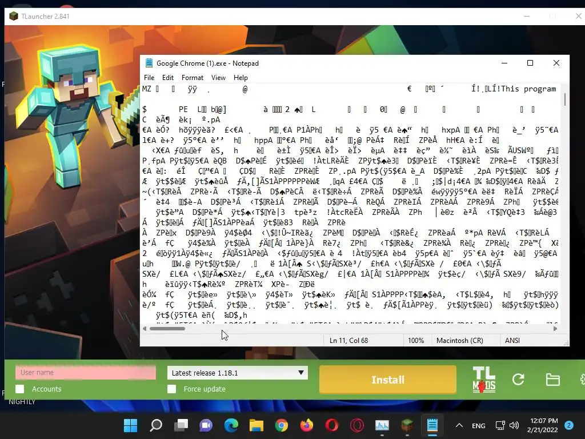Screen dimensions: 585x439
Task: Click the User name input field
Action: [86, 373]
